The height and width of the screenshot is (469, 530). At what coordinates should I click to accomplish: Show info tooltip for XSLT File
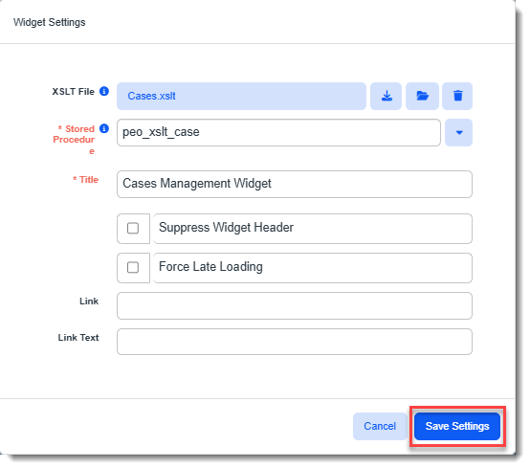click(x=104, y=91)
